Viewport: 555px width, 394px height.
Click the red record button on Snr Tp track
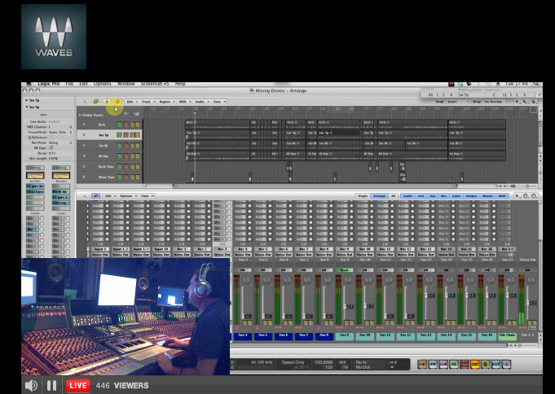(x=126, y=135)
